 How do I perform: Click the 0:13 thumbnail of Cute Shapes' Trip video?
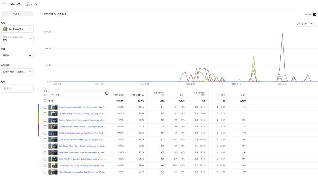coord(53,166)
